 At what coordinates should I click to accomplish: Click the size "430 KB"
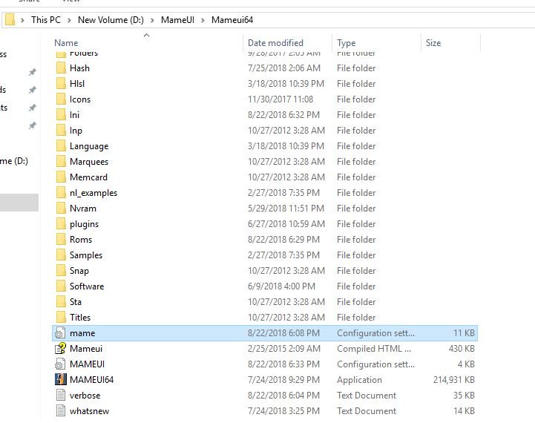[x=462, y=349]
